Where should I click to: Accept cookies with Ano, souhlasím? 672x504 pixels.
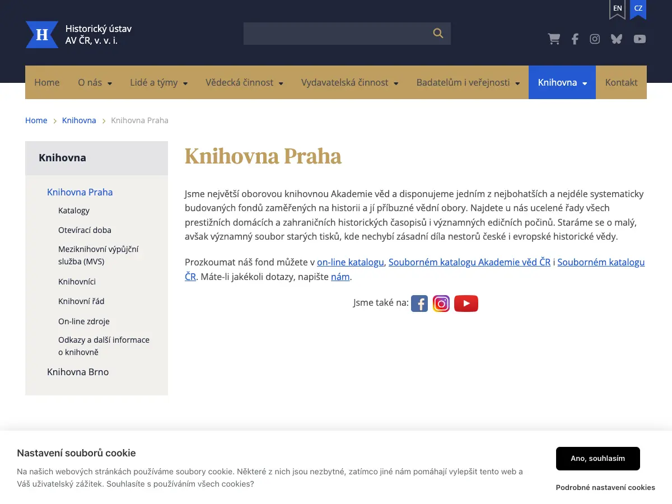click(598, 459)
